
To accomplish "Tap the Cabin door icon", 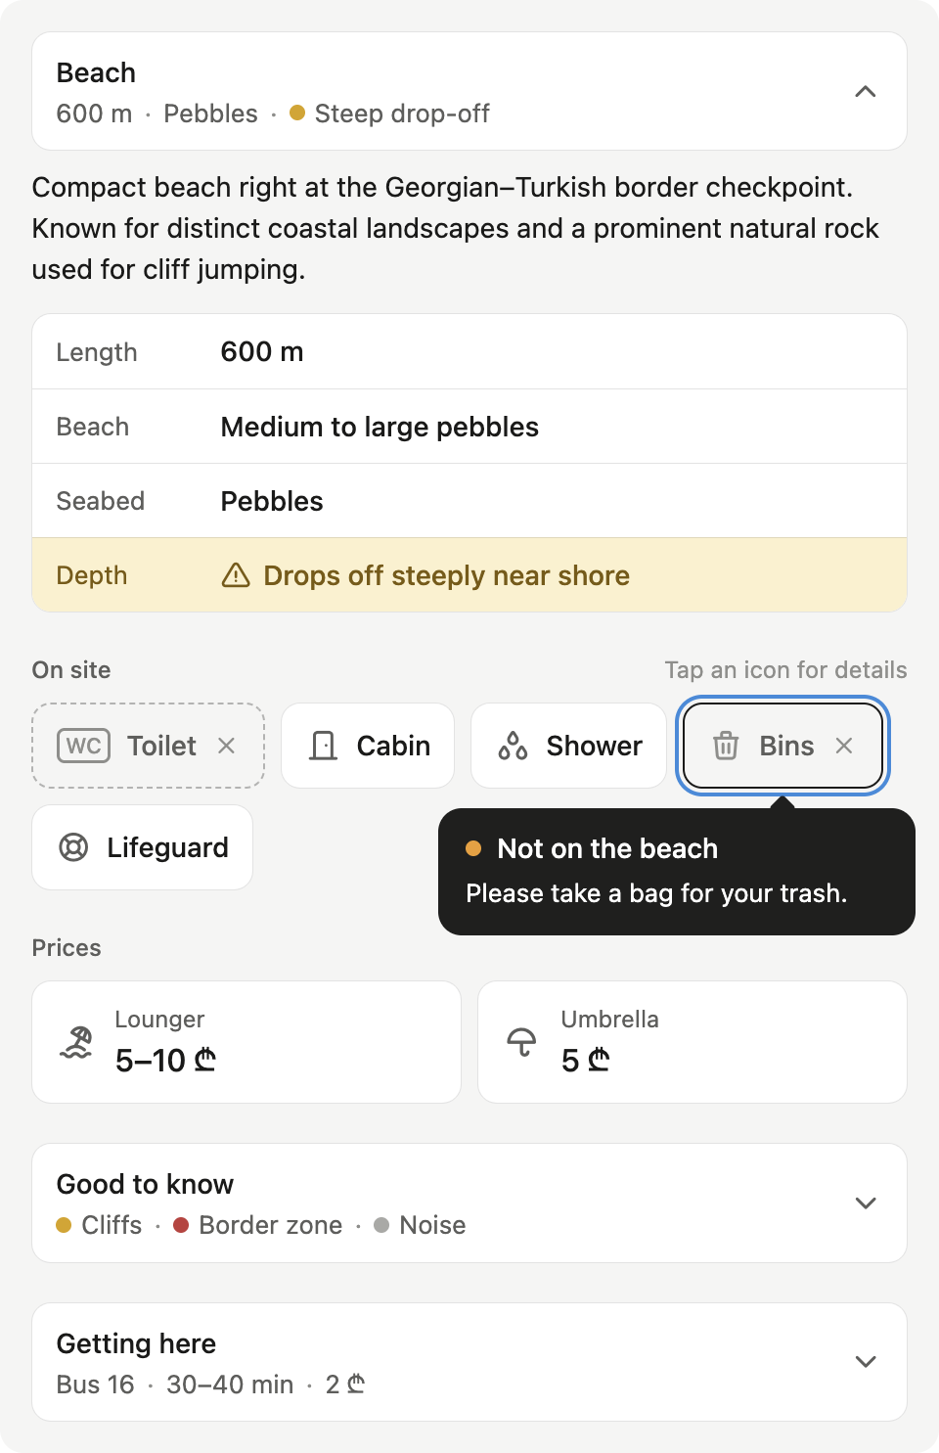I will (x=323, y=746).
